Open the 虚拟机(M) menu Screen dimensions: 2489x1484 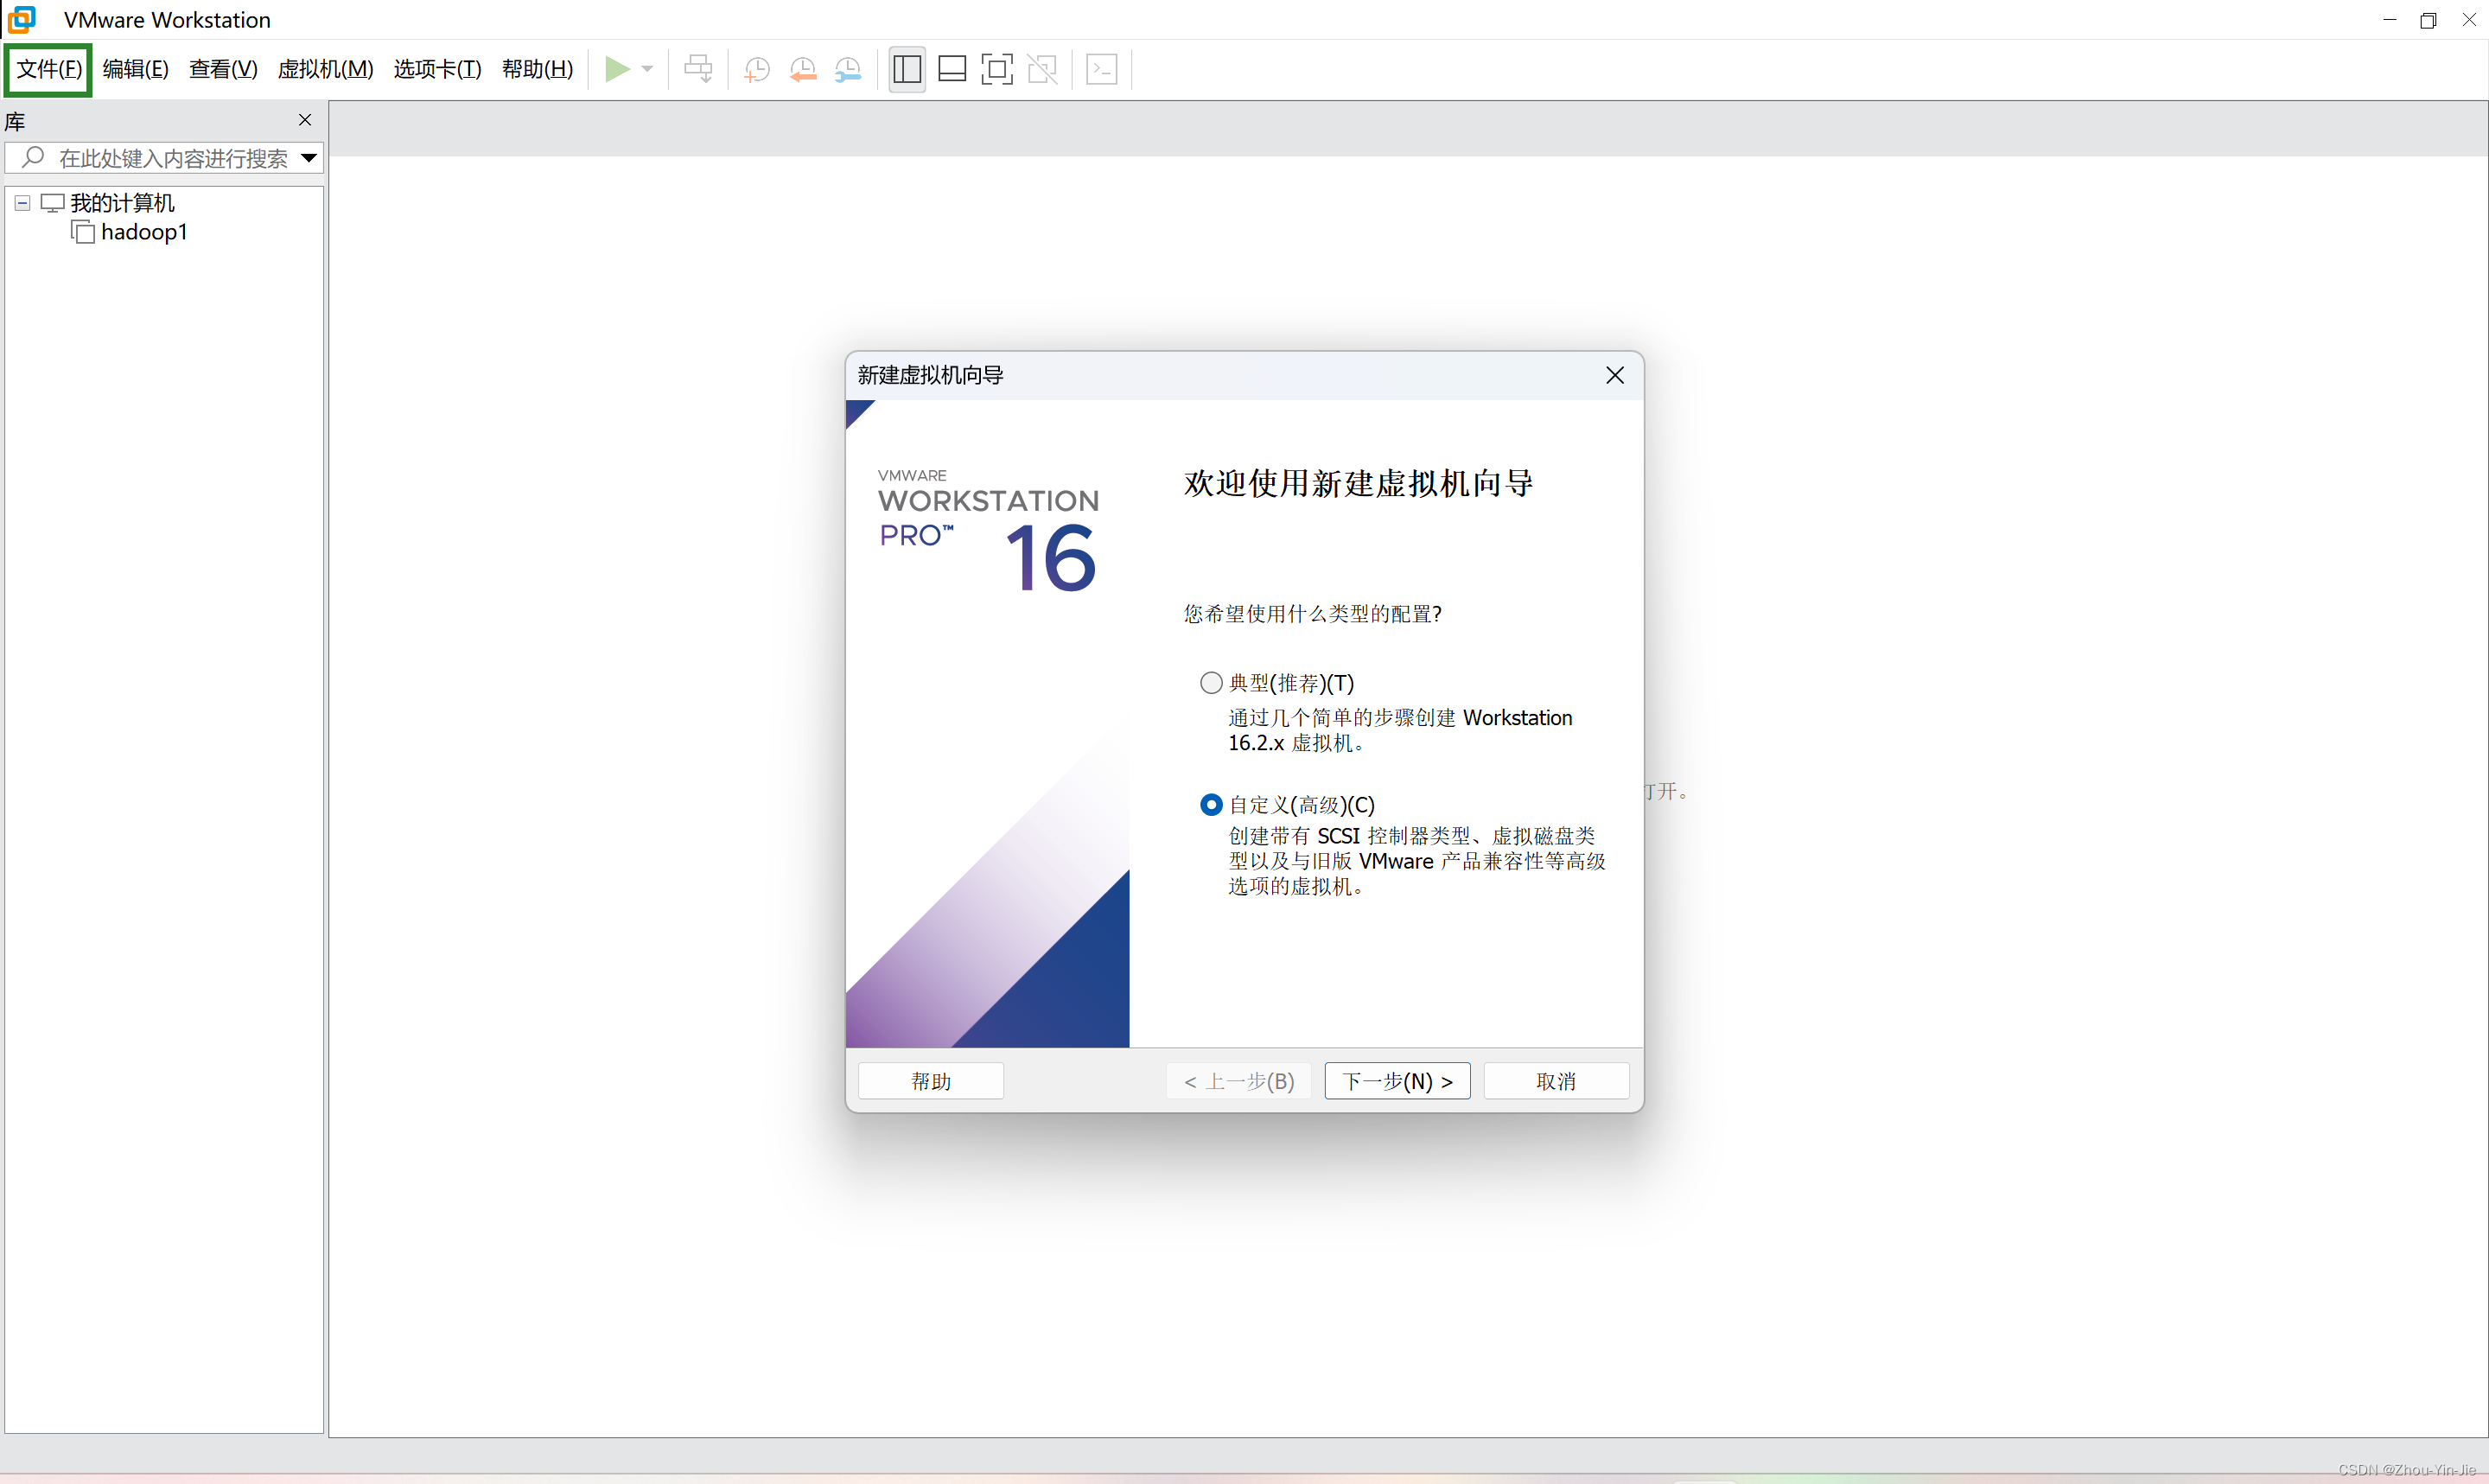pyautogui.click(x=326, y=69)
